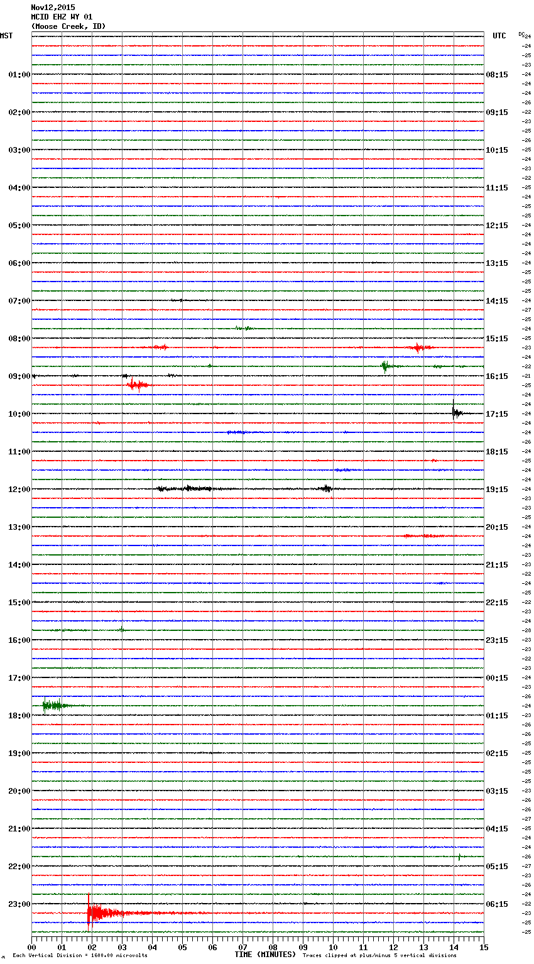Screen dimensions: 534x964
Task: Select the red signal below 13:00 near minute 13
Action: pos(424,536)
